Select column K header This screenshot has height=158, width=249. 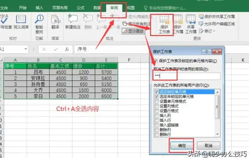[243, 60]
